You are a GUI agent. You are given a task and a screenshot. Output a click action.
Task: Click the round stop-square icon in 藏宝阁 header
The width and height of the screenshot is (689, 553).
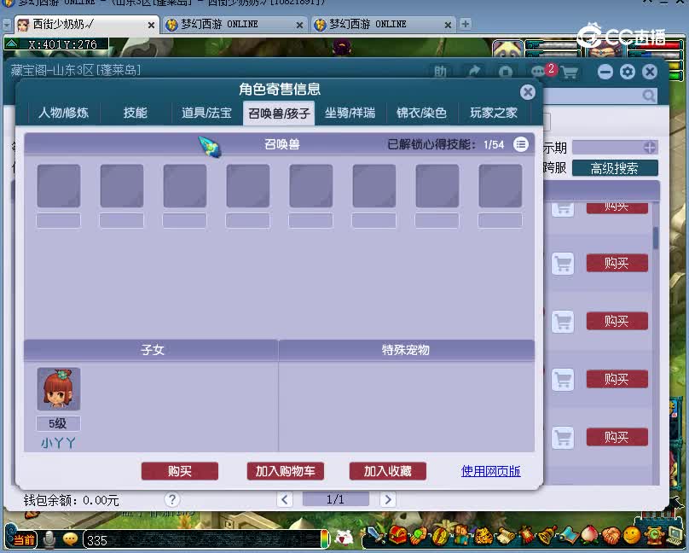point(506,72)
